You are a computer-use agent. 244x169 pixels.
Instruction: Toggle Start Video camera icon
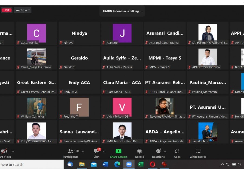(4, 151)
